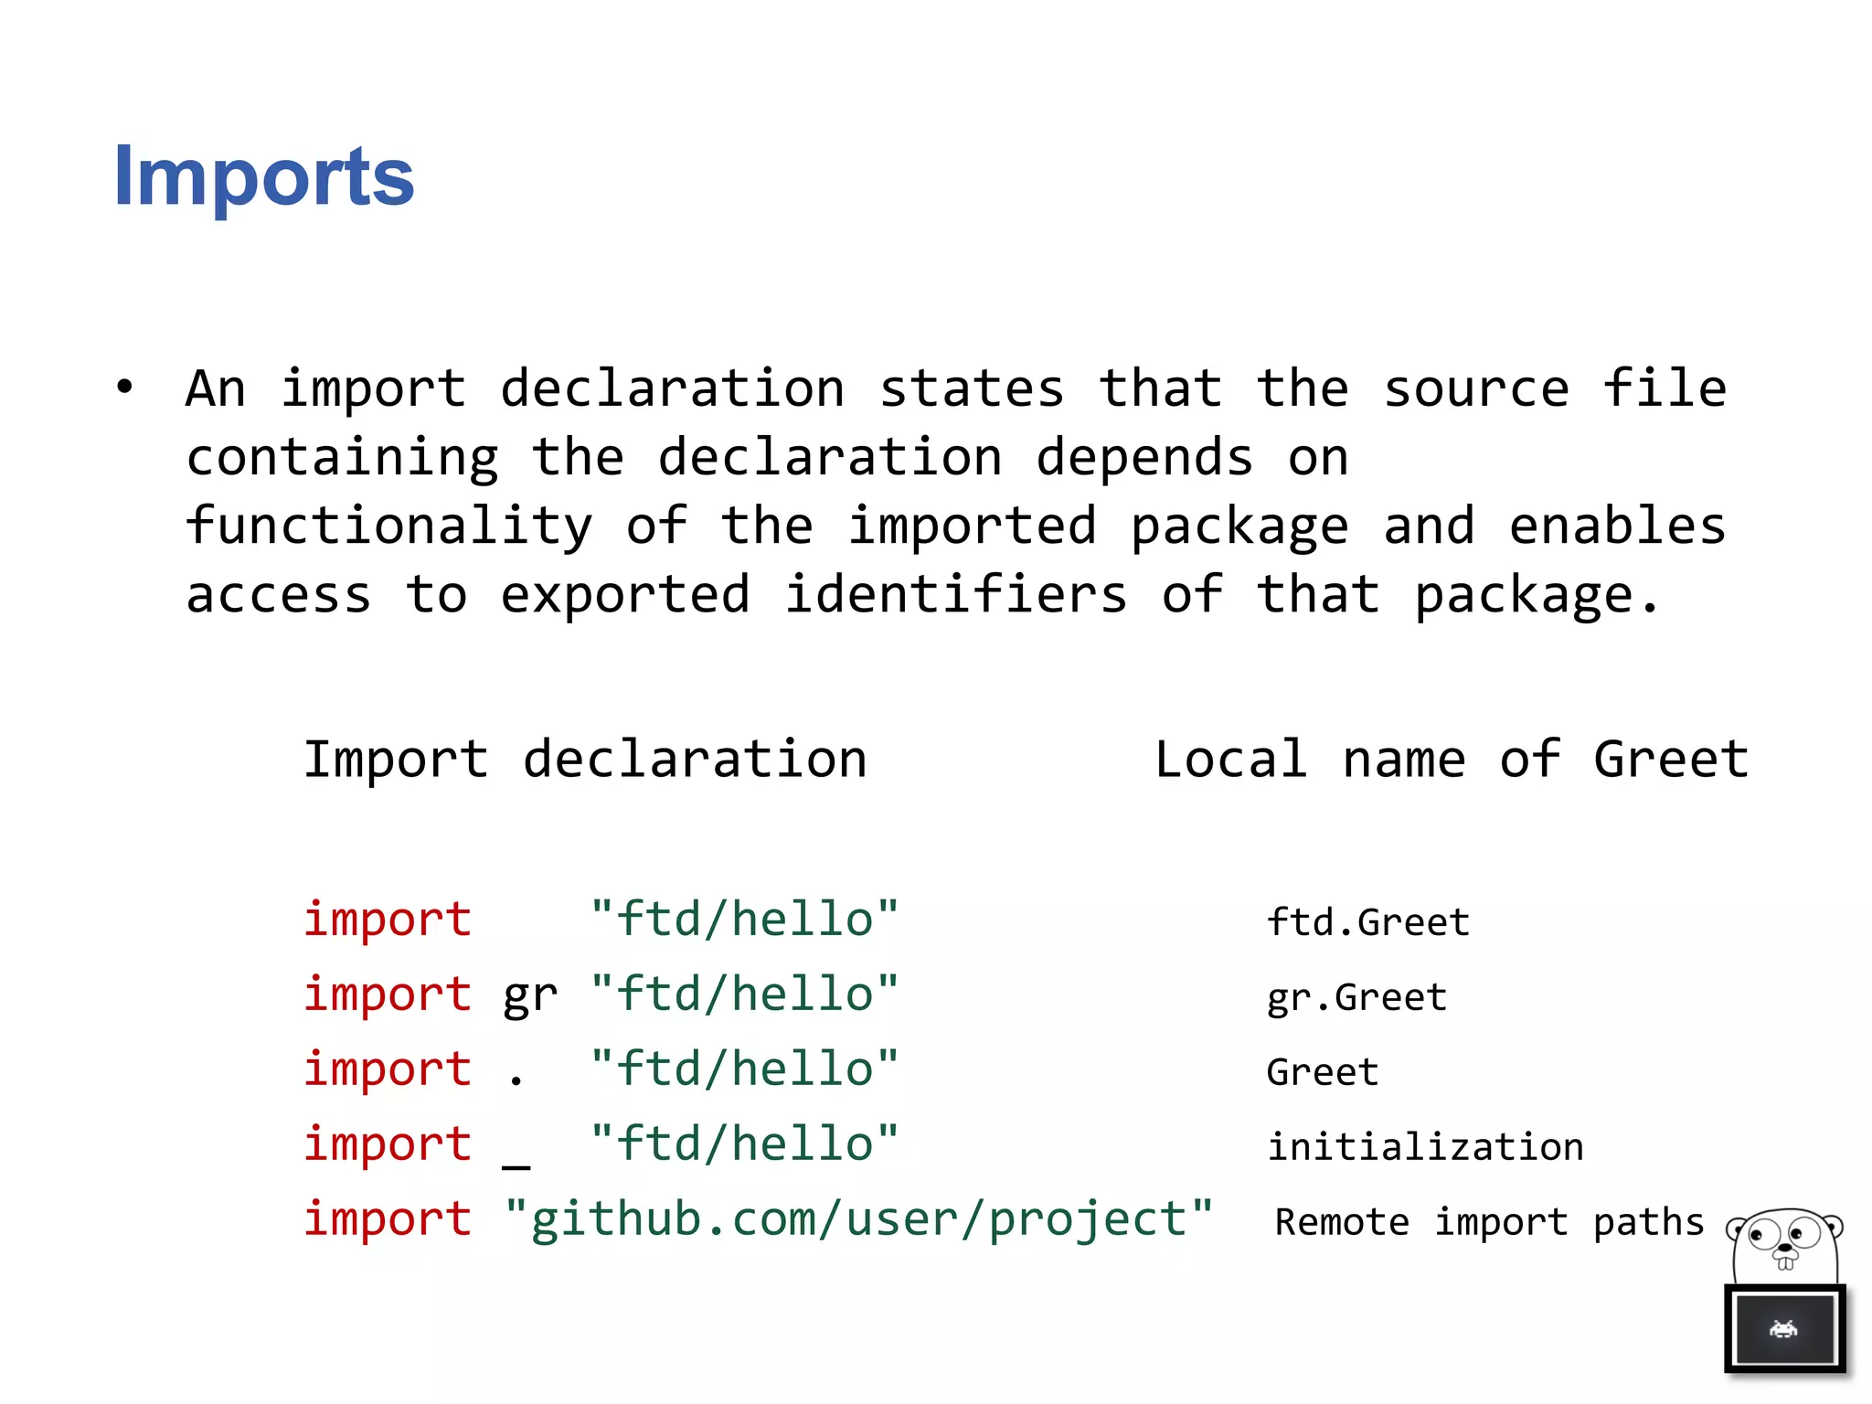Click the phrase 'An import declaration'
Screen dimensions: 1872x1404
(x=515, y=388)
